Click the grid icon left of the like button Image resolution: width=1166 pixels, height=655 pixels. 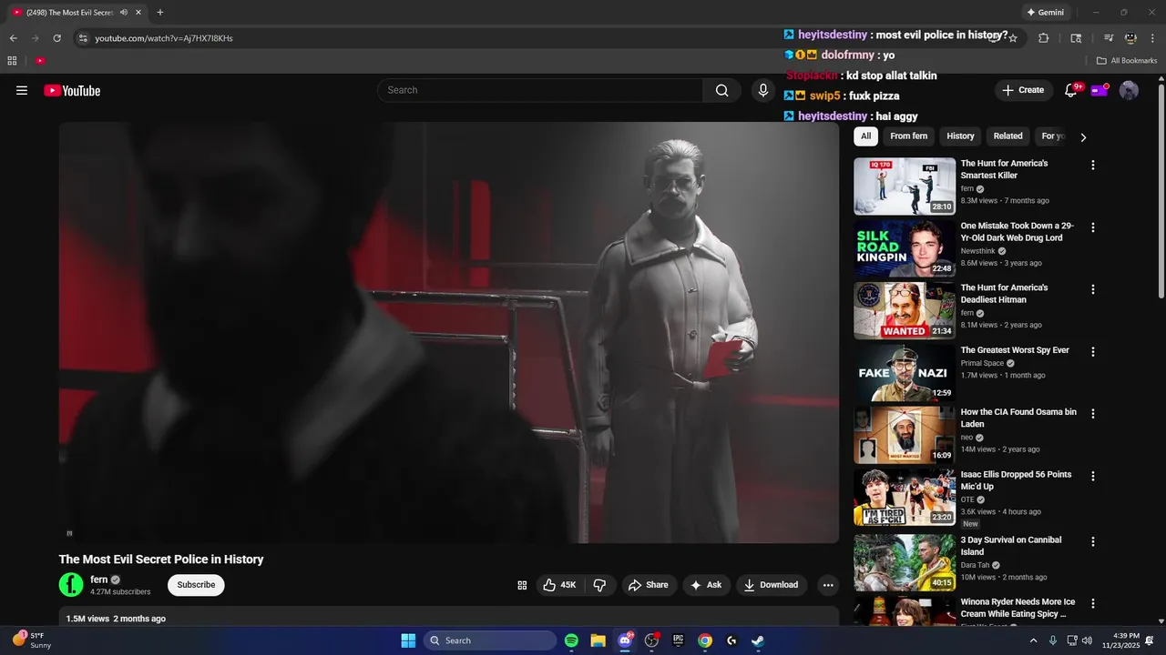(x=522, y=585)
